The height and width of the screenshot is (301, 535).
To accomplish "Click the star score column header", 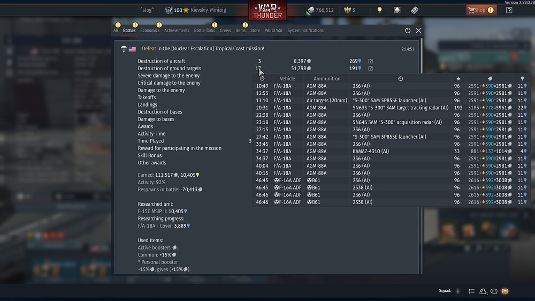I will [458, 79].
